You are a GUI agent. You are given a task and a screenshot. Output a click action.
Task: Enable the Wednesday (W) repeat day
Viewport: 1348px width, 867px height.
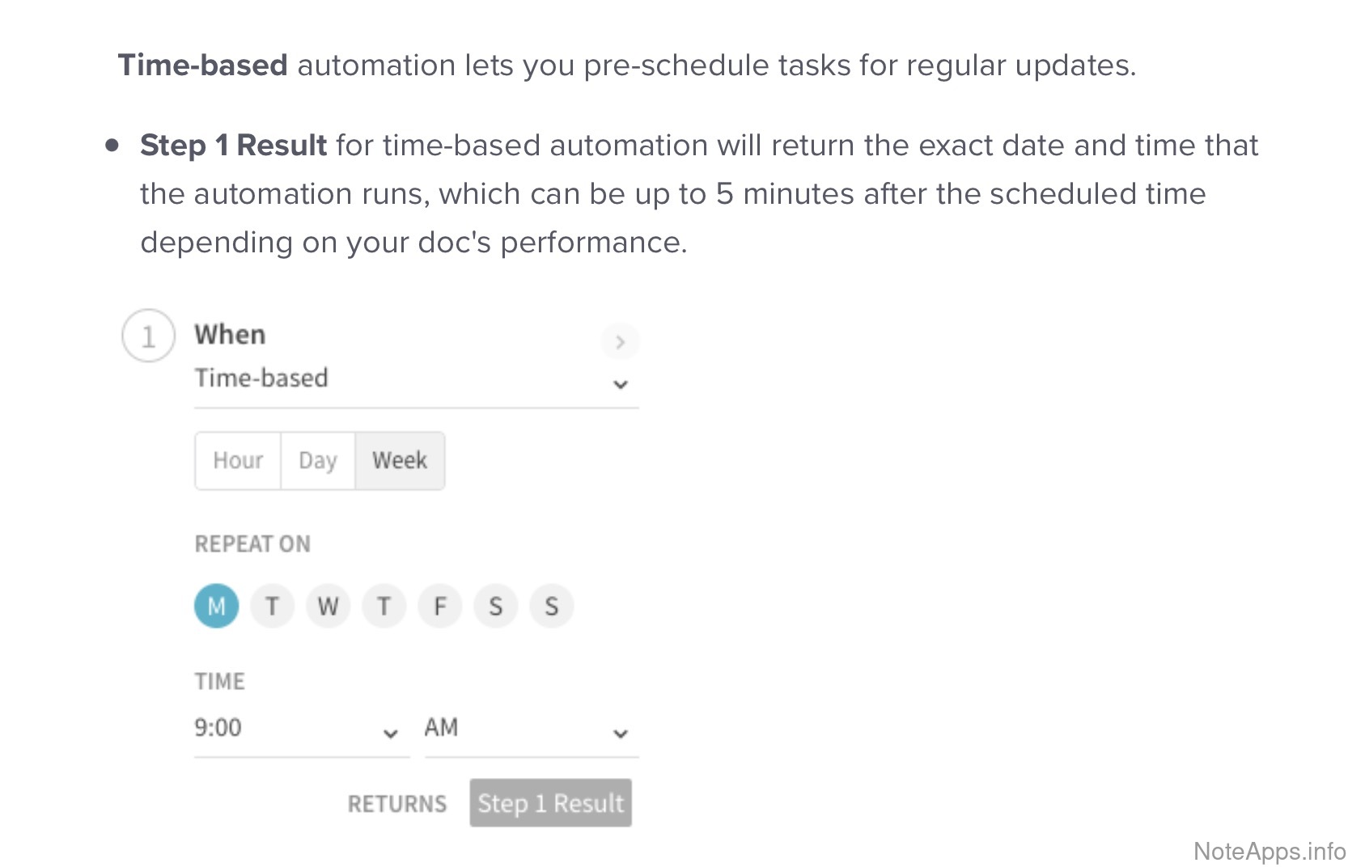click(328, 607)
